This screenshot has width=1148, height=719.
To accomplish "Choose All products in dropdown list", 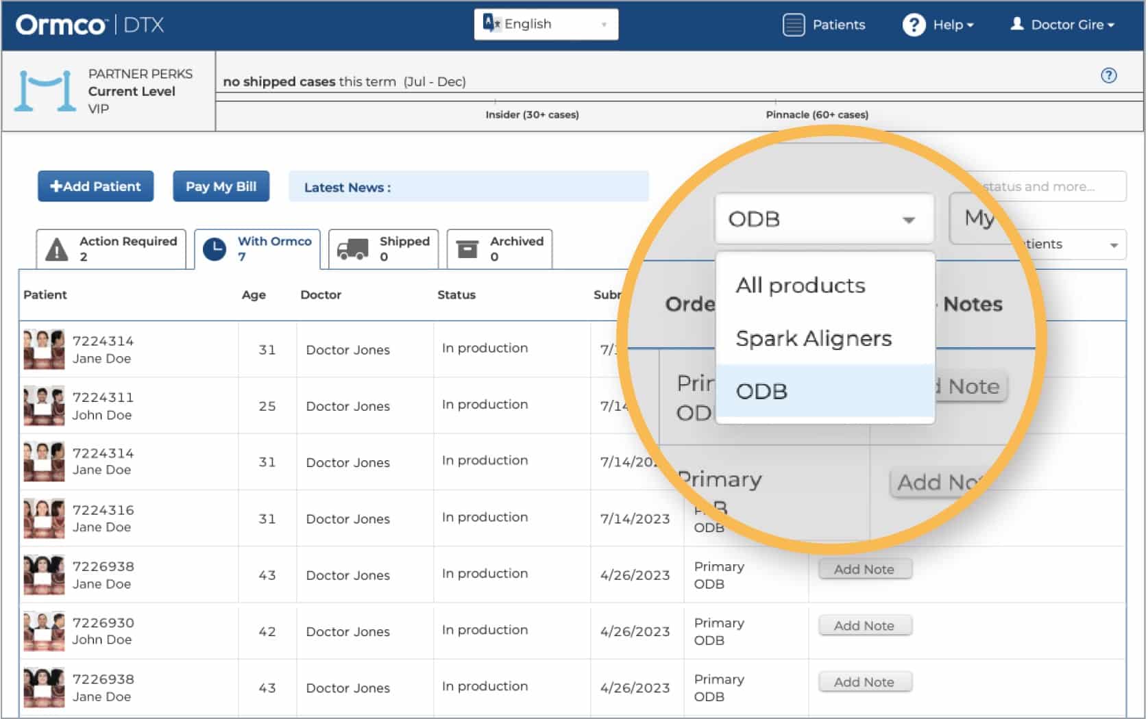I will (800, 285).
